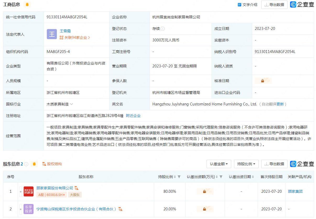Screen dimensions: 316x219
Task: Expand the row of 顾家家居股份有限公司
Action: (21, 192)
